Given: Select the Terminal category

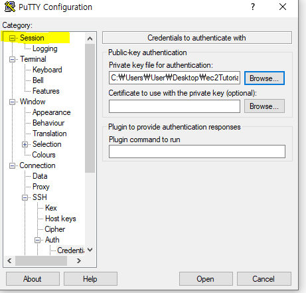Looking at the screenshot, I should coord(33,59).
